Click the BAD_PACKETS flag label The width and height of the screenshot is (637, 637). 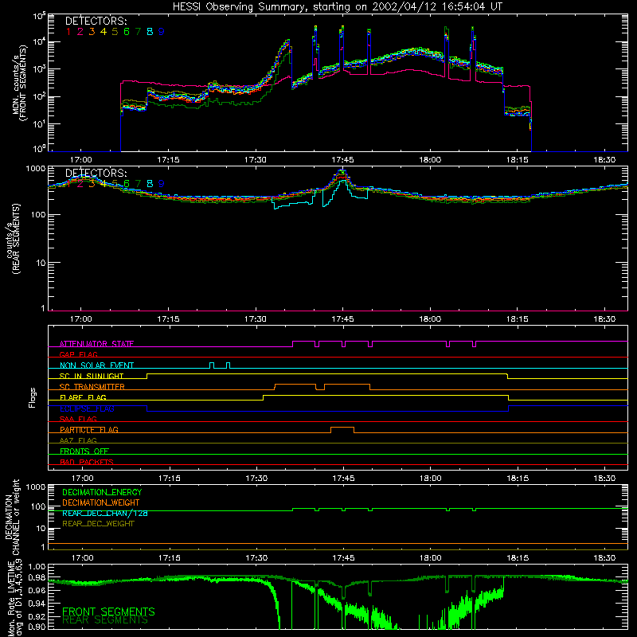pyautogui.click(x=87, y=462)
